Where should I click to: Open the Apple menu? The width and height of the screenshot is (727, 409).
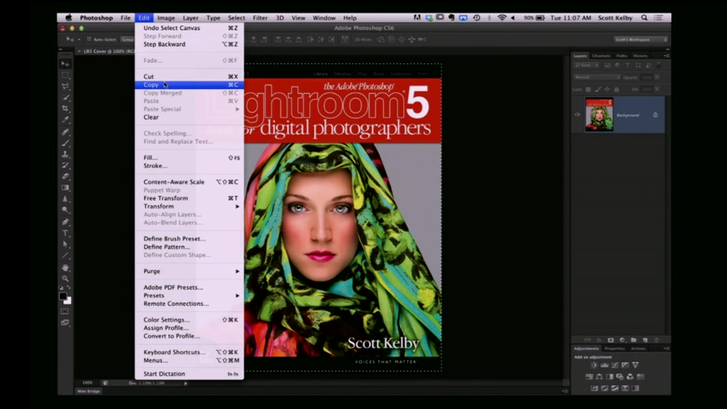[68, 18]
